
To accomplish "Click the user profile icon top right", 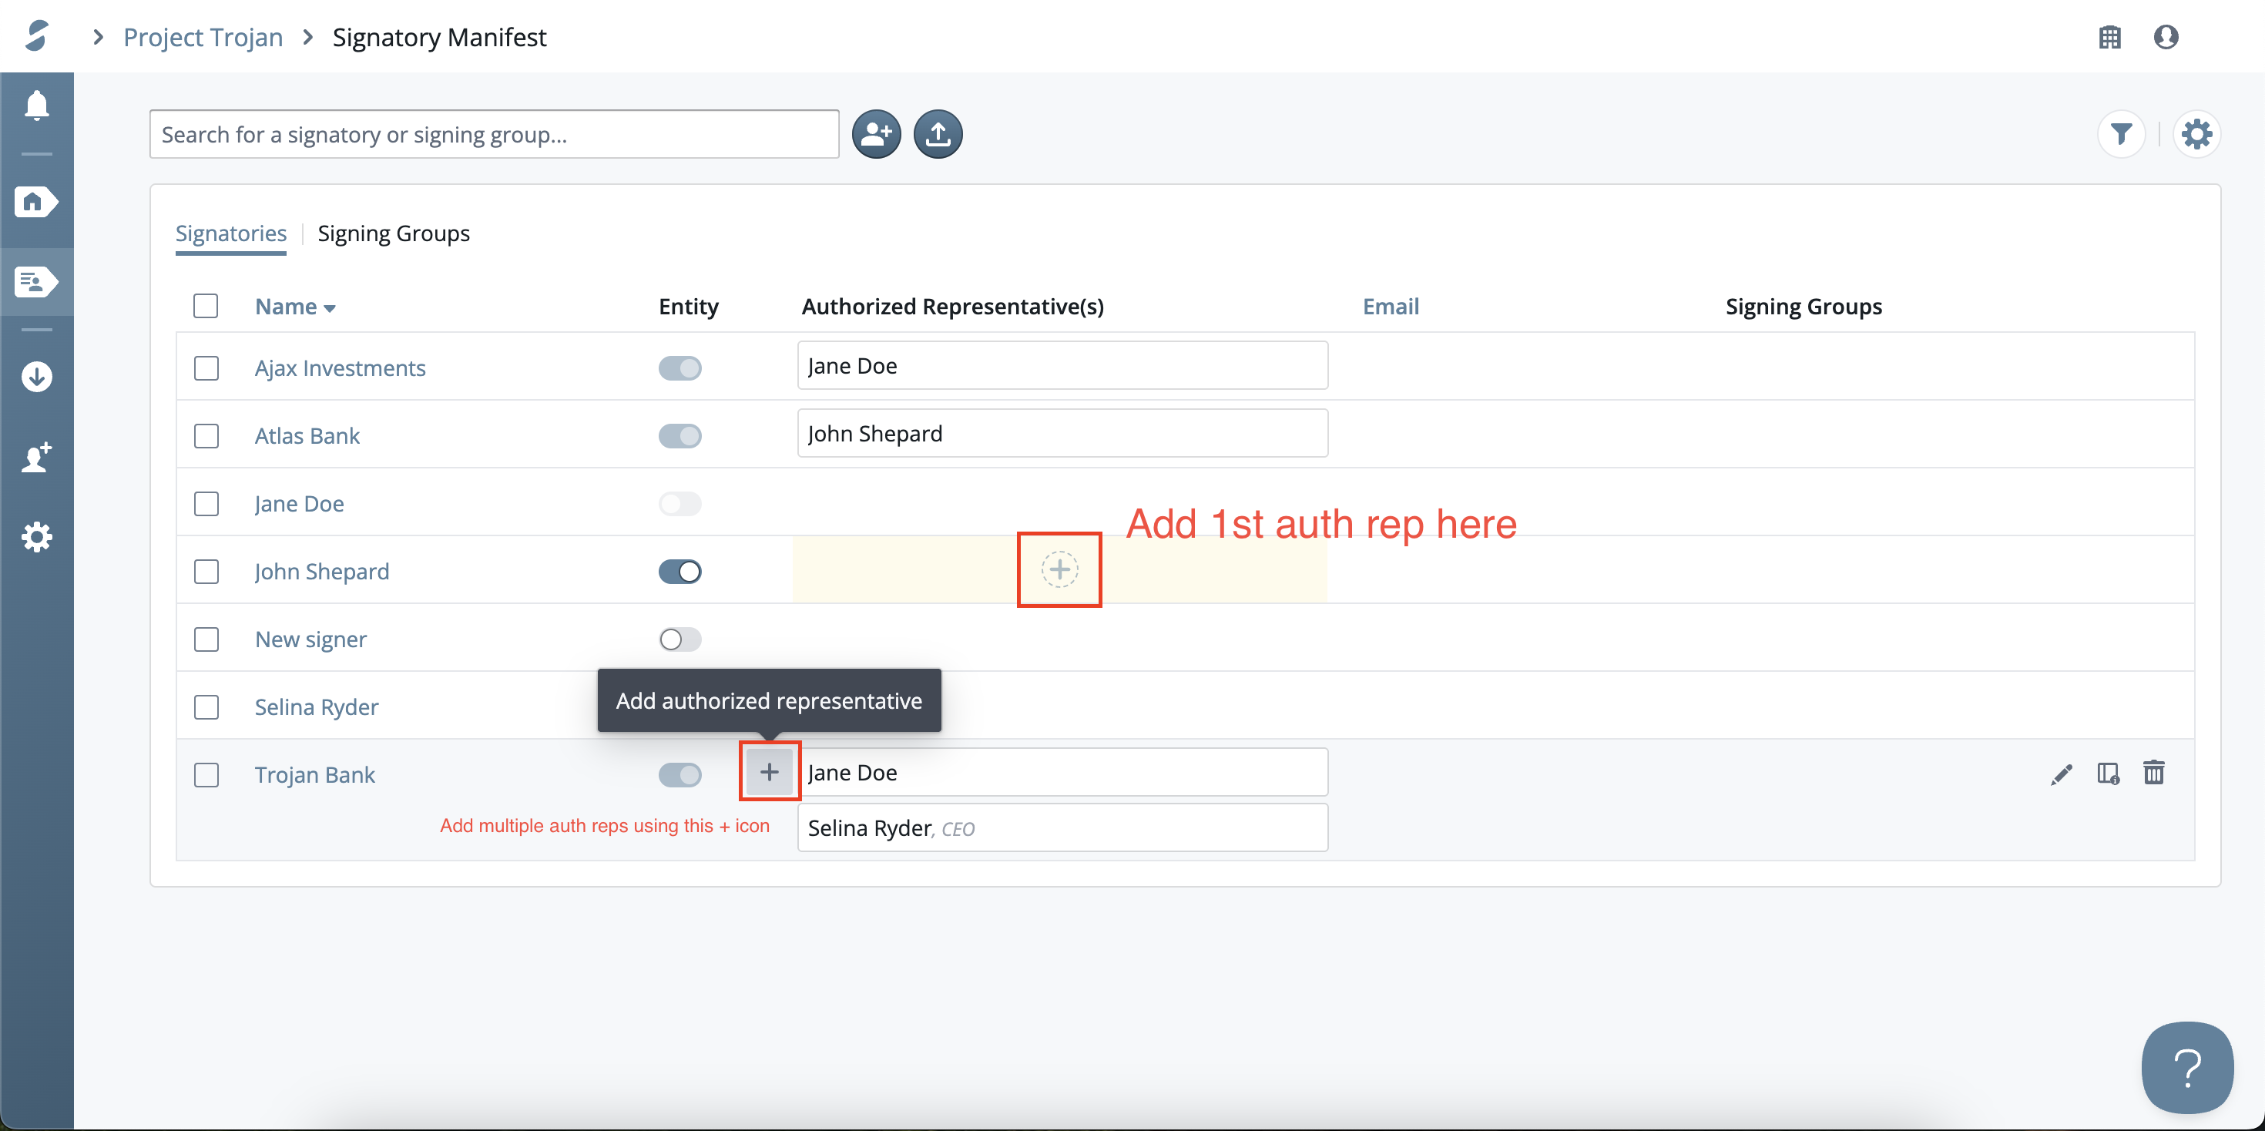I will click(x=2166, y=37).
